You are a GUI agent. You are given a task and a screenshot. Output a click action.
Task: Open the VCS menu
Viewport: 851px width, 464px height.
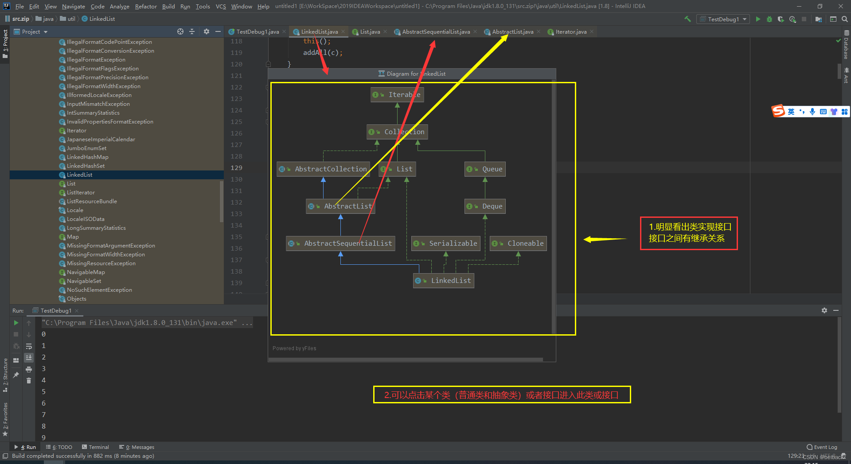[221, 6]
